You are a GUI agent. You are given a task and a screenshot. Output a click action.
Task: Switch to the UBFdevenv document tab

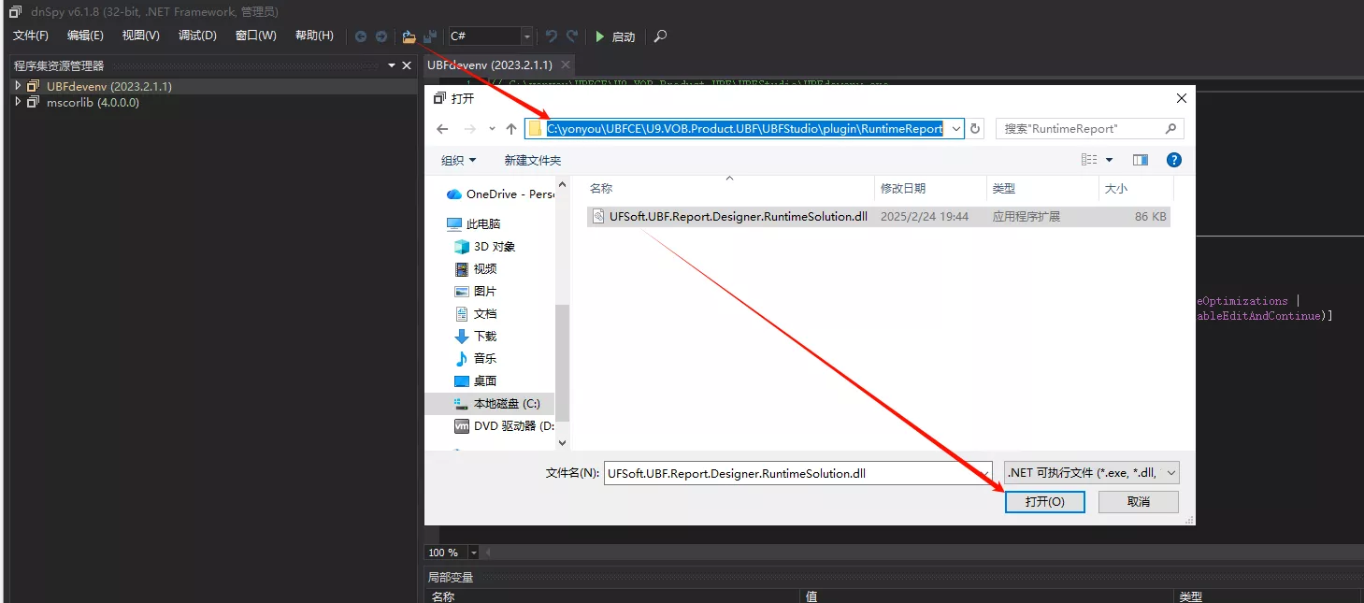(x=490, y=65)
